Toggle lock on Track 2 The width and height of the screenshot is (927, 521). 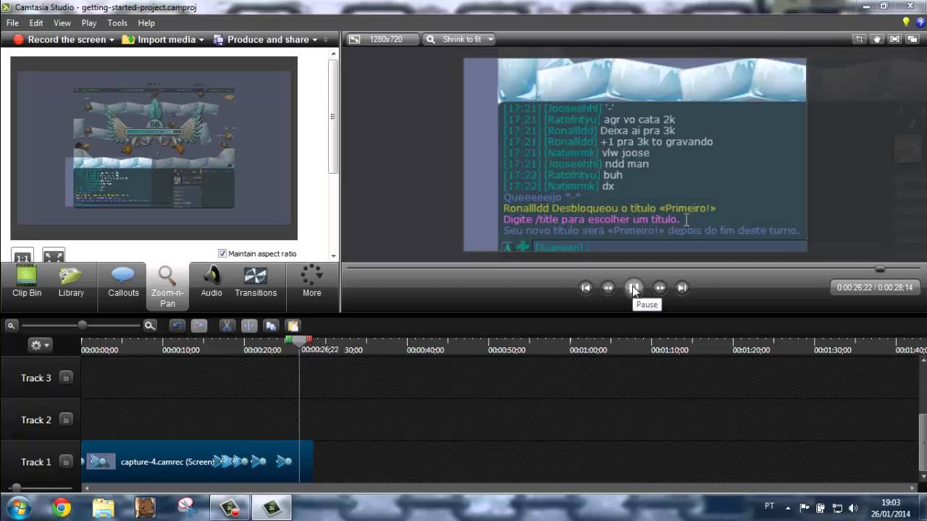pyautogui.click(x=66, y=420)
